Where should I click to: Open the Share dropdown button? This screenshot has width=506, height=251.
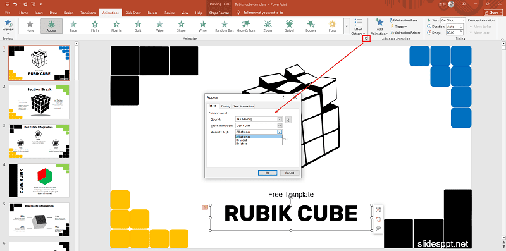493,13
